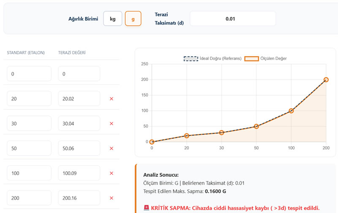The height and width of the screenshot is (213, 338).
Task: Click the chart data point at 30
Action: pos(221,132)
